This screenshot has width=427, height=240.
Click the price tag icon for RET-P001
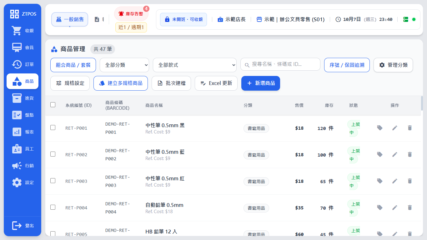tap(380, 128)
